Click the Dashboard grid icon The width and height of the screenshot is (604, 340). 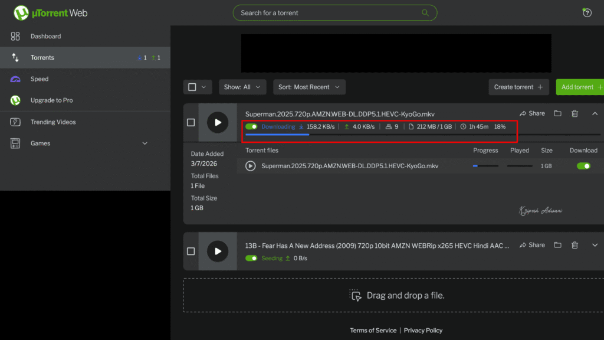pos(15,36)
